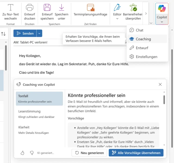Viewport: 174px width, 163px height.
Task: Open Einstellungen in Copilot menu
Action: pos(147,57)
